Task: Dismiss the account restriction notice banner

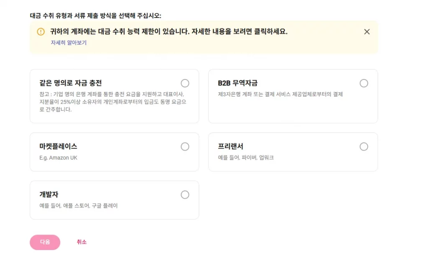Action: point(367,32)
